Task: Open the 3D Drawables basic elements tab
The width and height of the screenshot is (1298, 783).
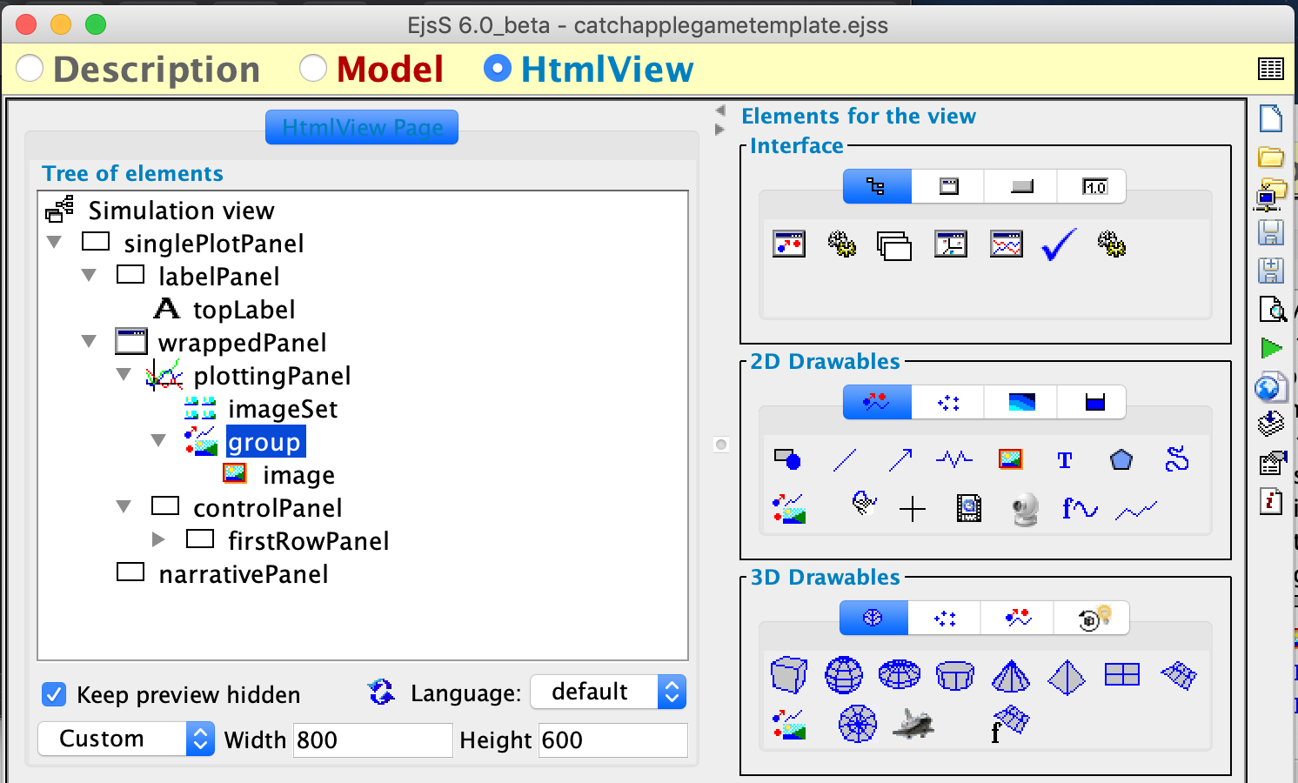Action: [873, 618]
